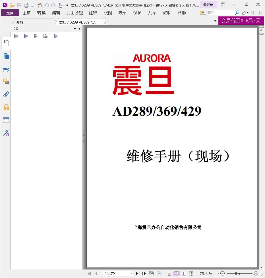265x278 pixels.
Task: Open the 注释 ribbon tab
Action: 93,13
